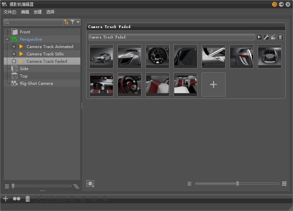This screenshot has height=211, width=293.
Task: Click the bottom toolbar trash icon
Action: click(28, 199)
